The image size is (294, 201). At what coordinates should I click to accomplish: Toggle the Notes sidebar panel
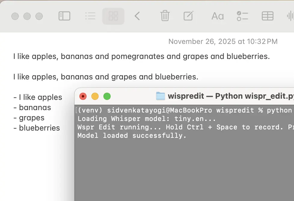[64, 16]
